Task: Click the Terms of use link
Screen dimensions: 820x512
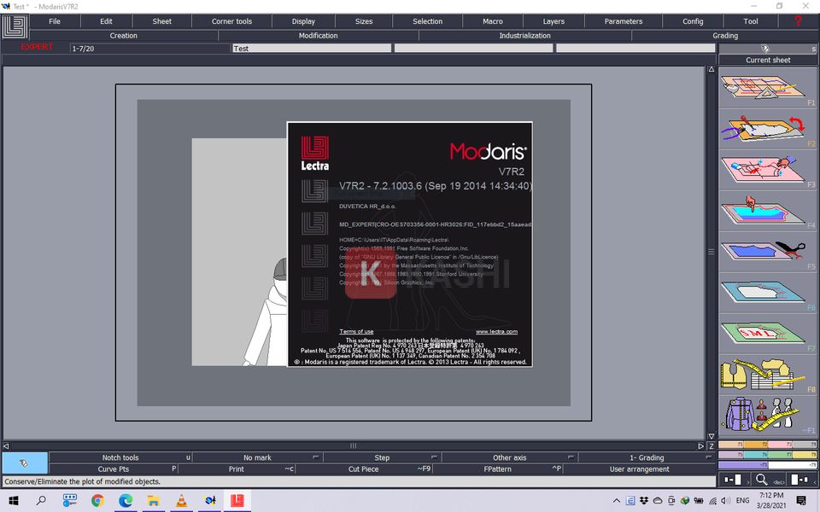Action: coord(356,331)
